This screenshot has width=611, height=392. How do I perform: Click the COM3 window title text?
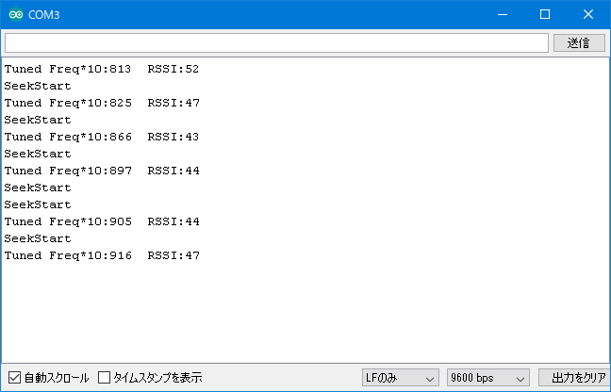click(x=44, y=15)
